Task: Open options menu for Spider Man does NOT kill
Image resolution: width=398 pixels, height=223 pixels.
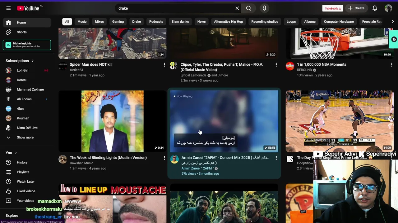Action: point(164,64)
